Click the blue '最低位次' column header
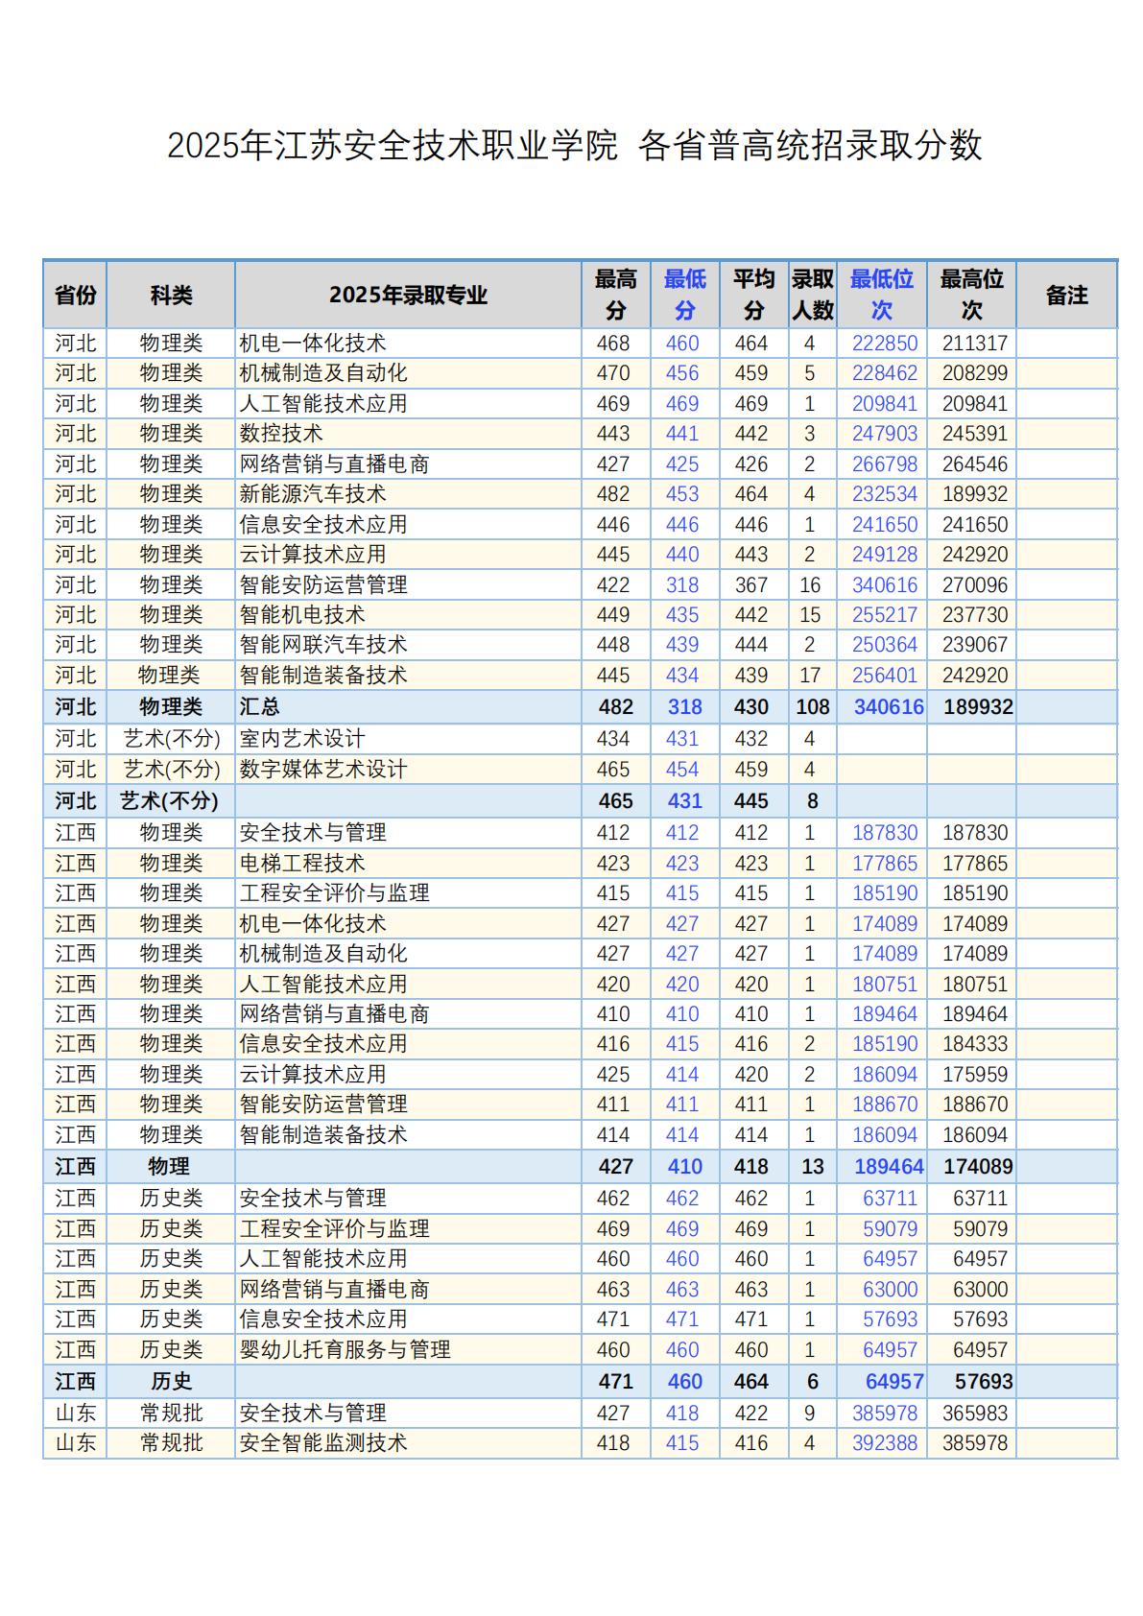This screenshot has height=1616, width=1143. (x=881, y=295)
